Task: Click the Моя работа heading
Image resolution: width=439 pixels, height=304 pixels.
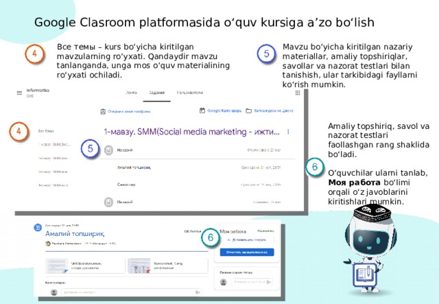Action: tap(233, 231)
